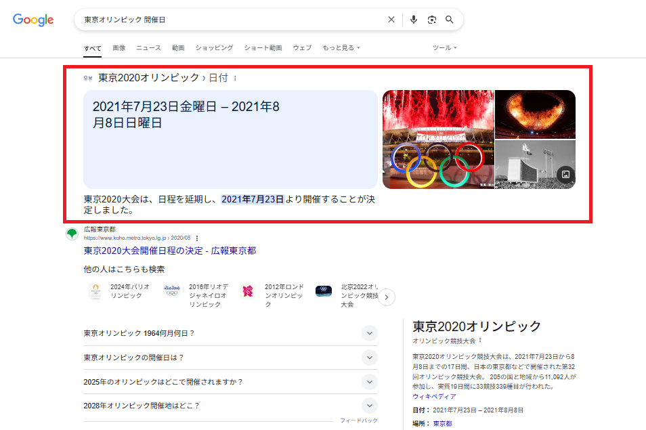
Task: Click the Paris 2024 logo icon
Action: pyautogui.click(x=95, y=291)
